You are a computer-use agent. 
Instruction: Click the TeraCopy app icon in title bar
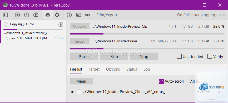point(5,5)
